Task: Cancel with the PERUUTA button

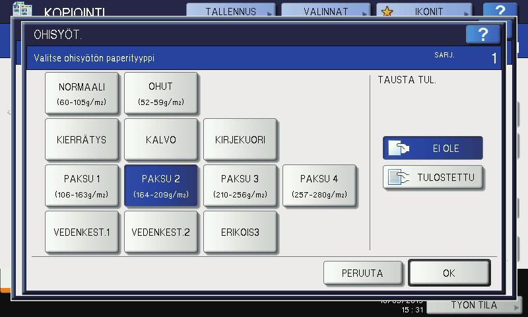Action: pyautogui.click(x=362, y=273)
